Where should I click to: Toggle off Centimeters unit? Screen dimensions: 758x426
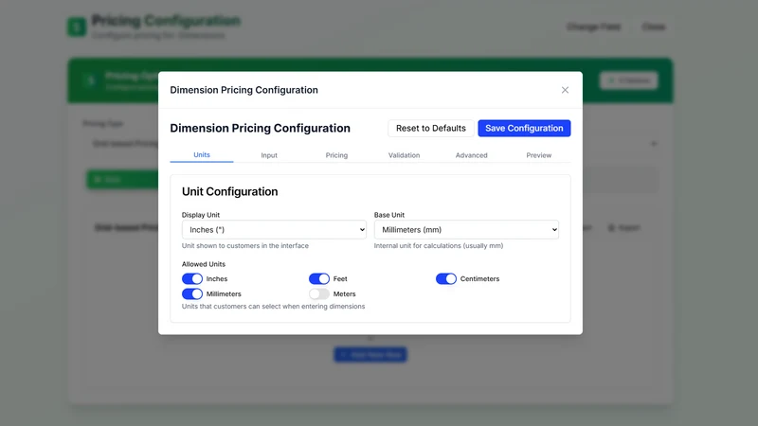pyautogui.click(x=445, y=278)
